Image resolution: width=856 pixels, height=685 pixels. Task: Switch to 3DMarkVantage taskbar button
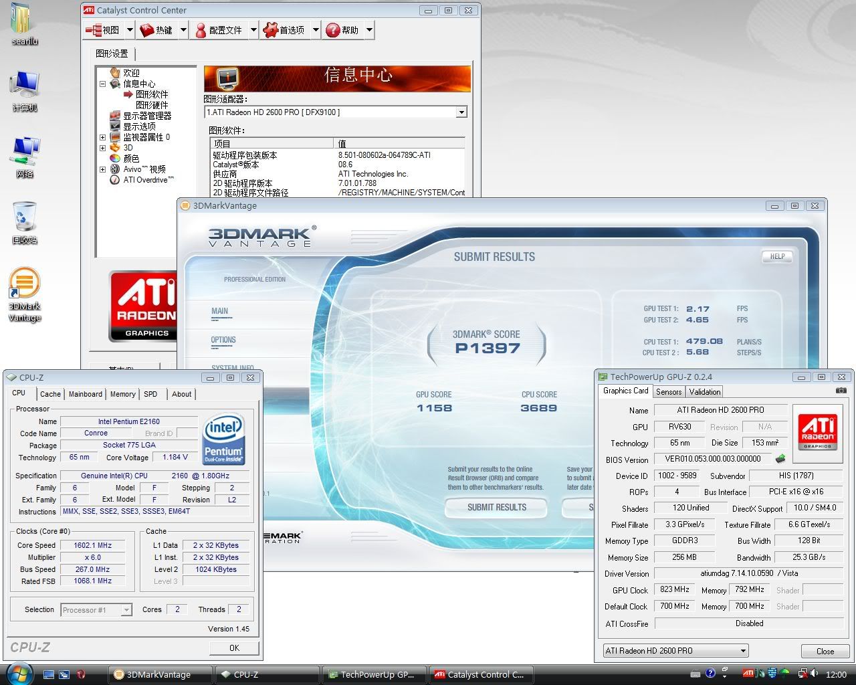160,674
